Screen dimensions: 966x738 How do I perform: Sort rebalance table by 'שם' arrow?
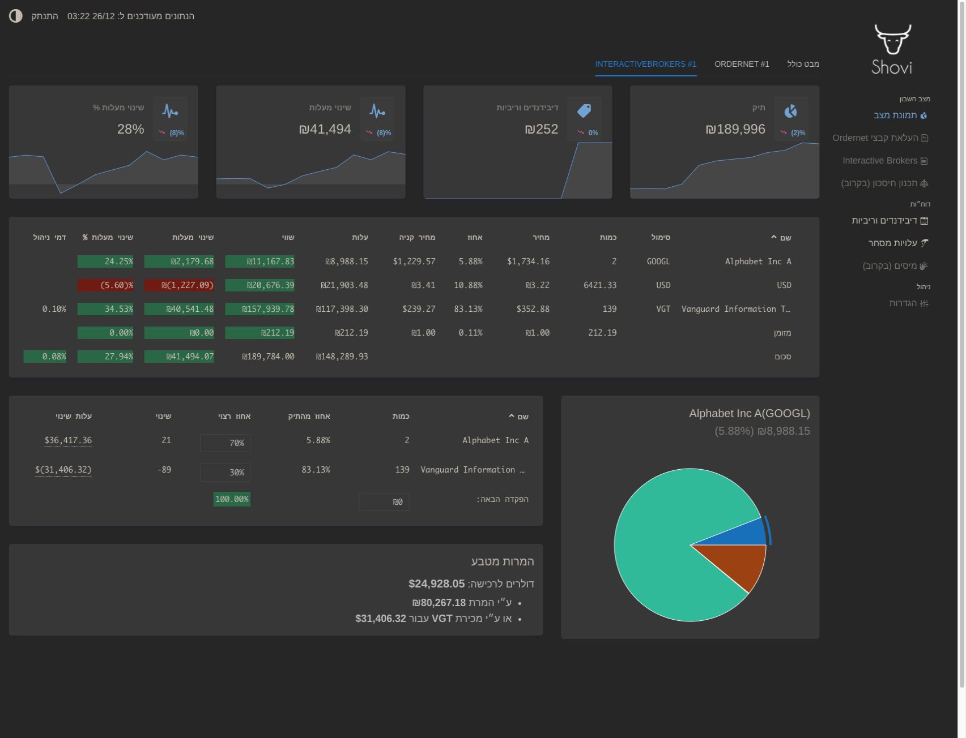point(512,416)
